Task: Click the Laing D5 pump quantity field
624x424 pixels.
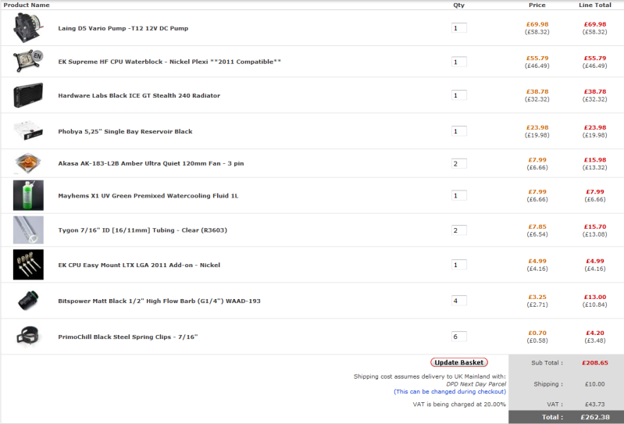Action: pos(459,28)
